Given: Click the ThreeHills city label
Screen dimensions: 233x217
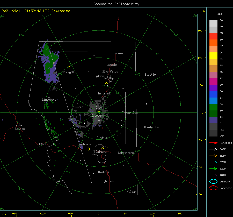Looking at the screenshot, I should [x=130, y=113].
